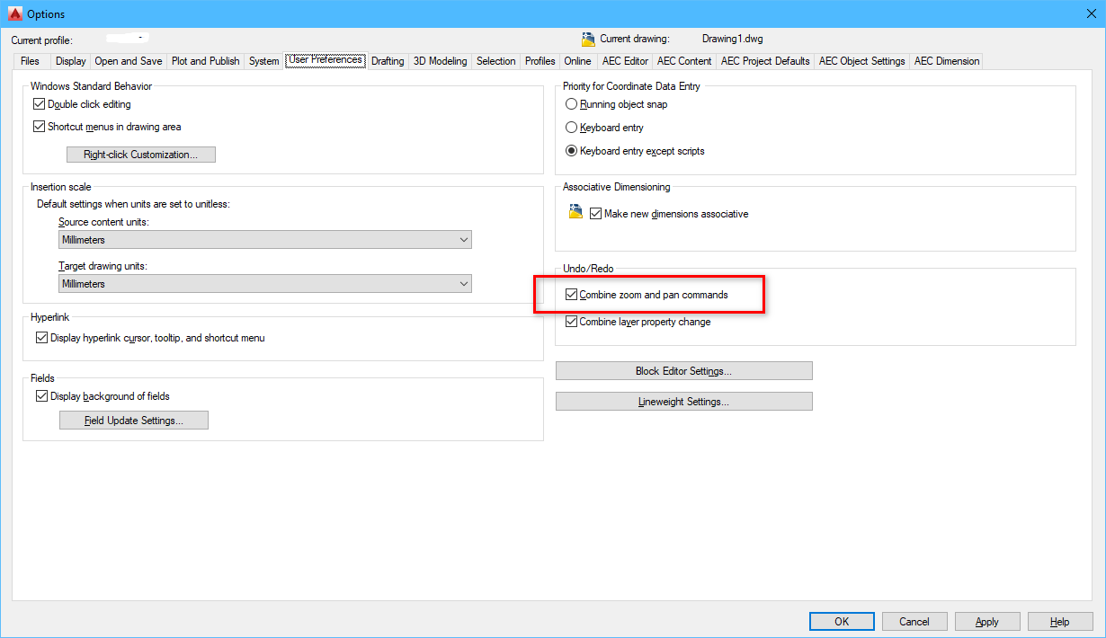Select Running object snap radio option

coord(571,104)
